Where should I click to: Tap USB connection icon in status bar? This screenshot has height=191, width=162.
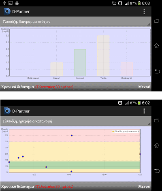(4, 3)
